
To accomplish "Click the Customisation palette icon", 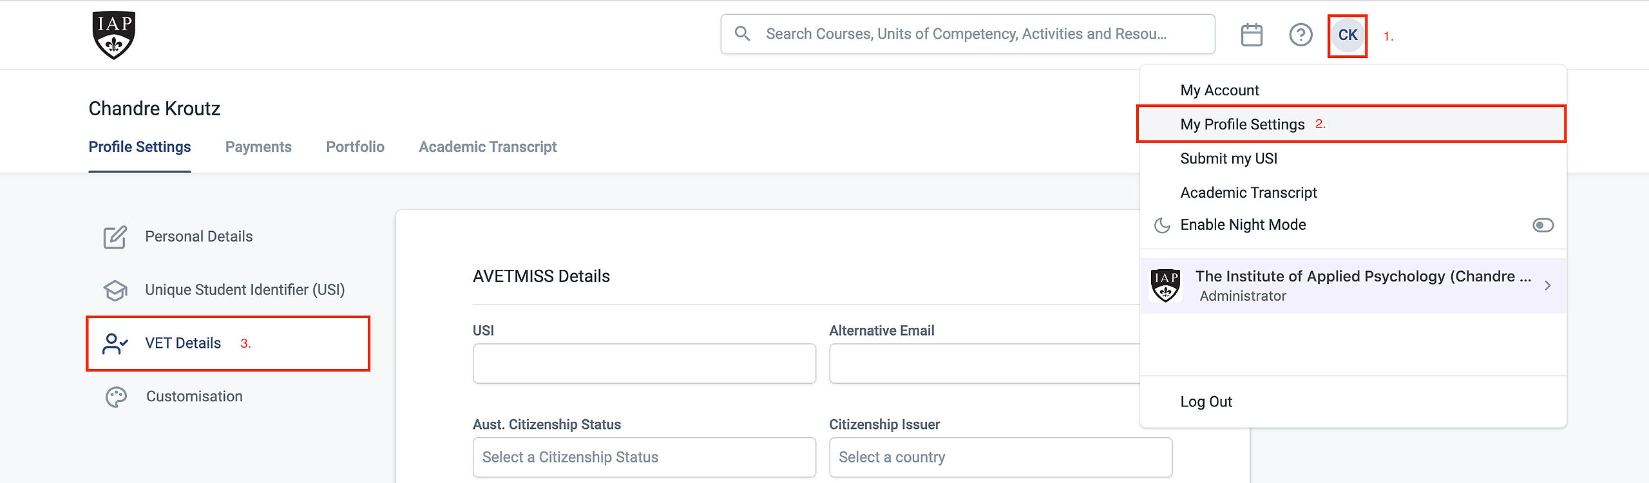I will tap(116, 397).
